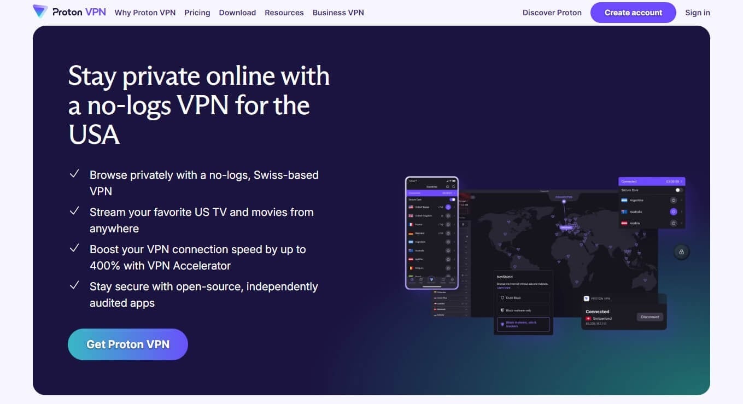Screen dimensions: 743x404
Task: Click the United Kingdom connect button on phone
Action: [x=448, y=216]
